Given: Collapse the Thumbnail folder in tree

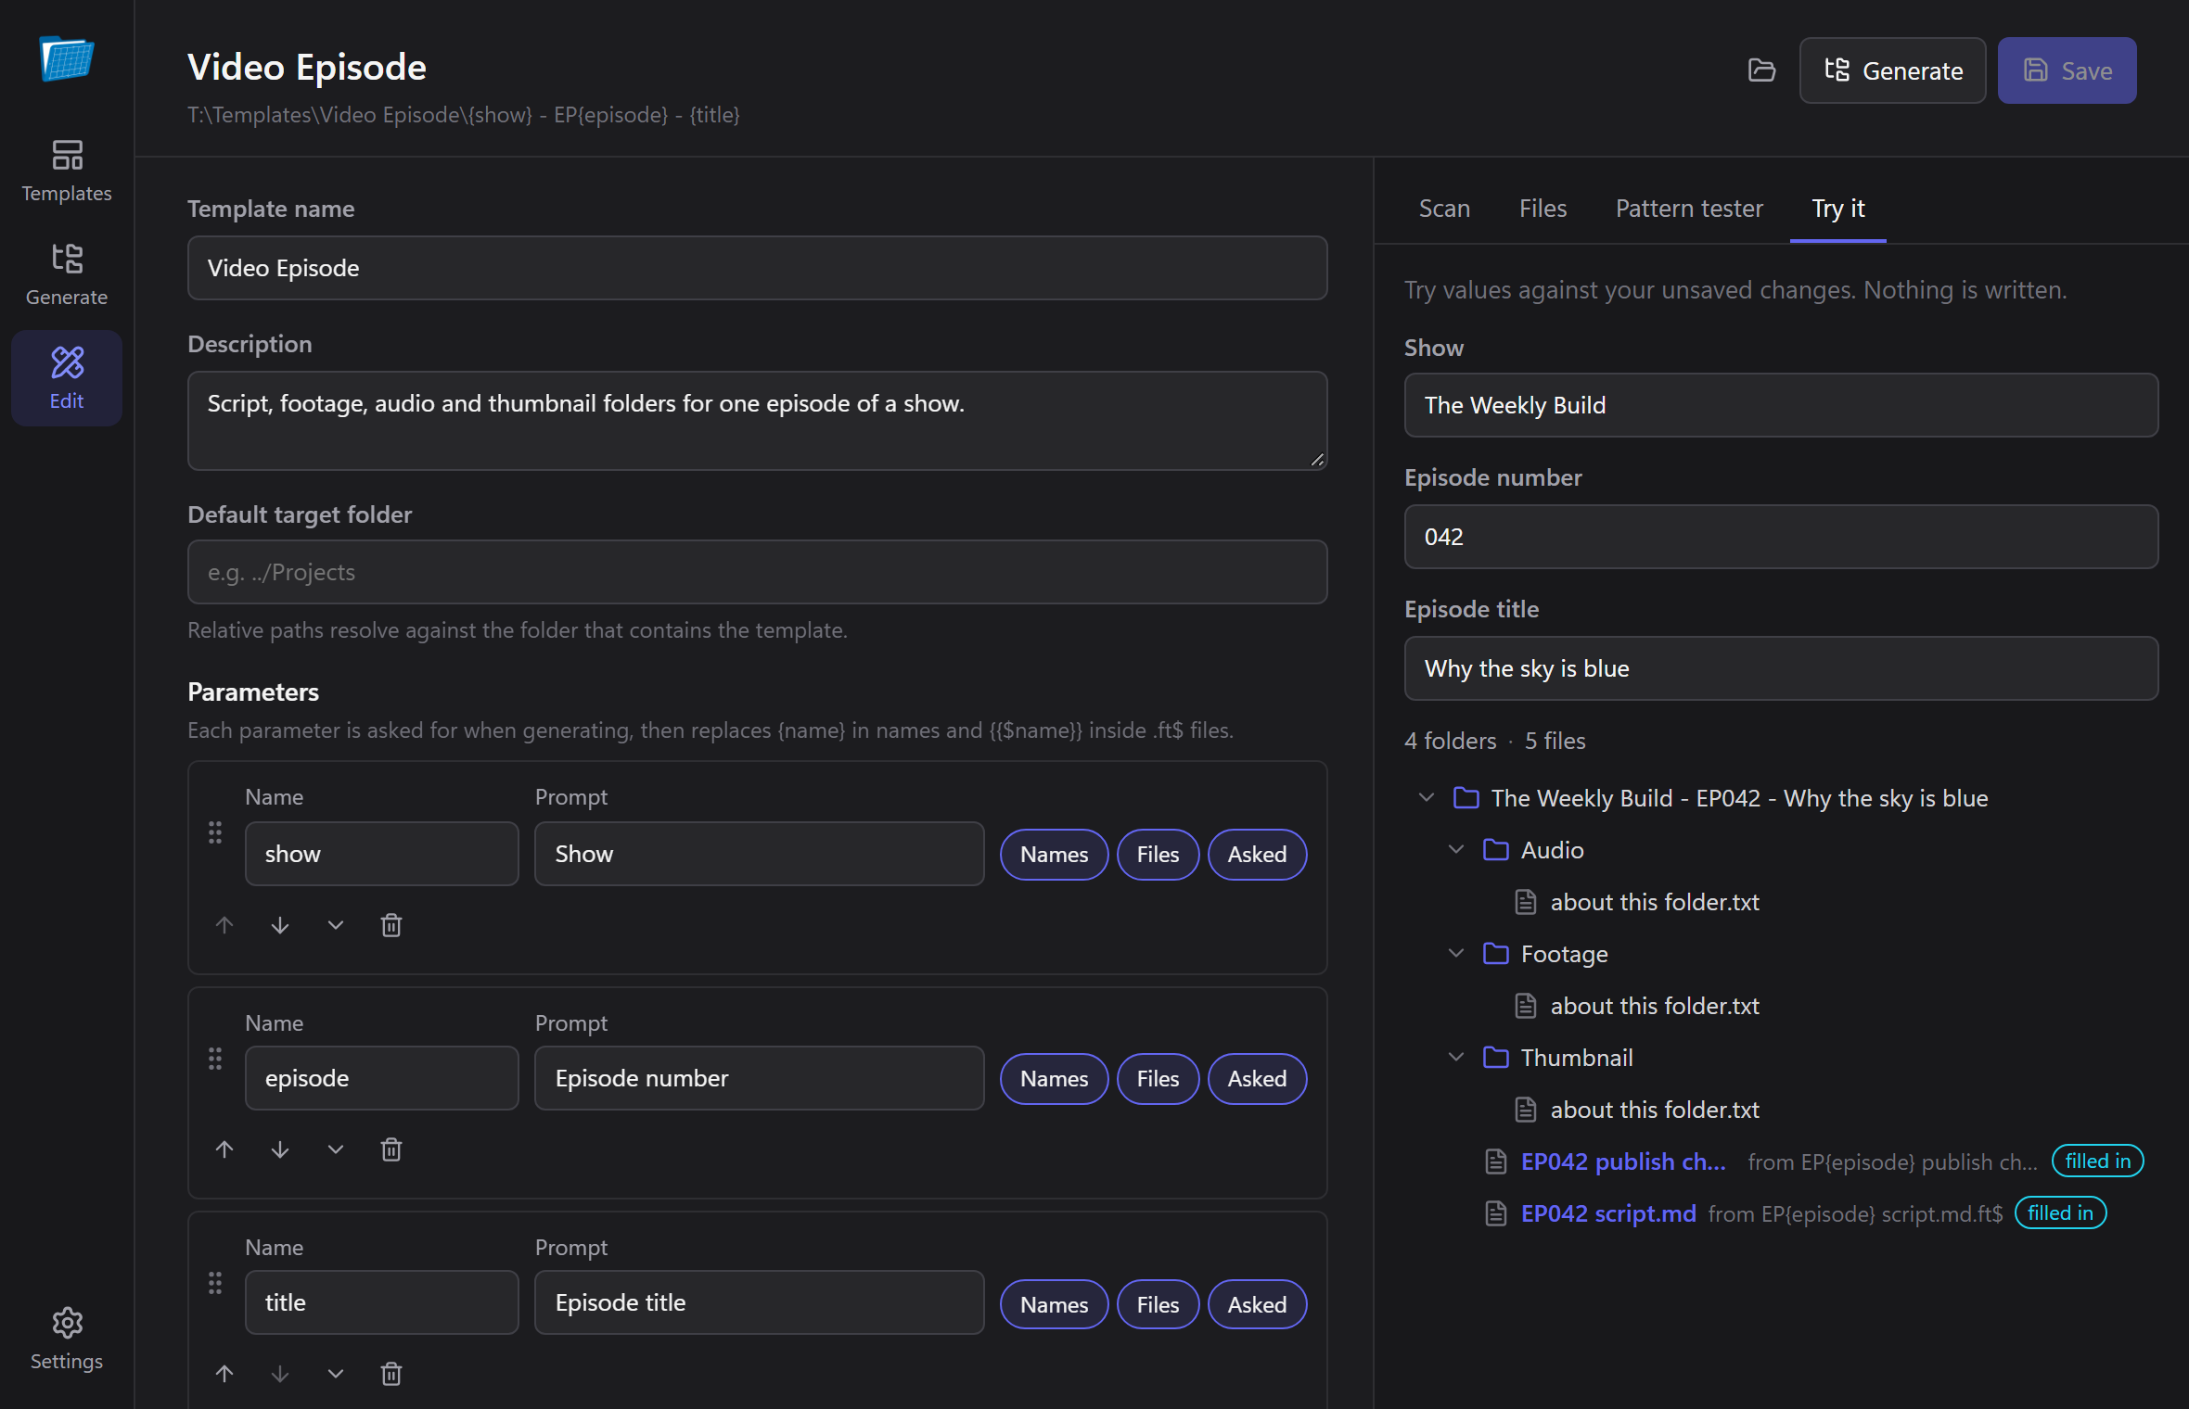Looking at the screenshot, I should pos(1456,1057).
